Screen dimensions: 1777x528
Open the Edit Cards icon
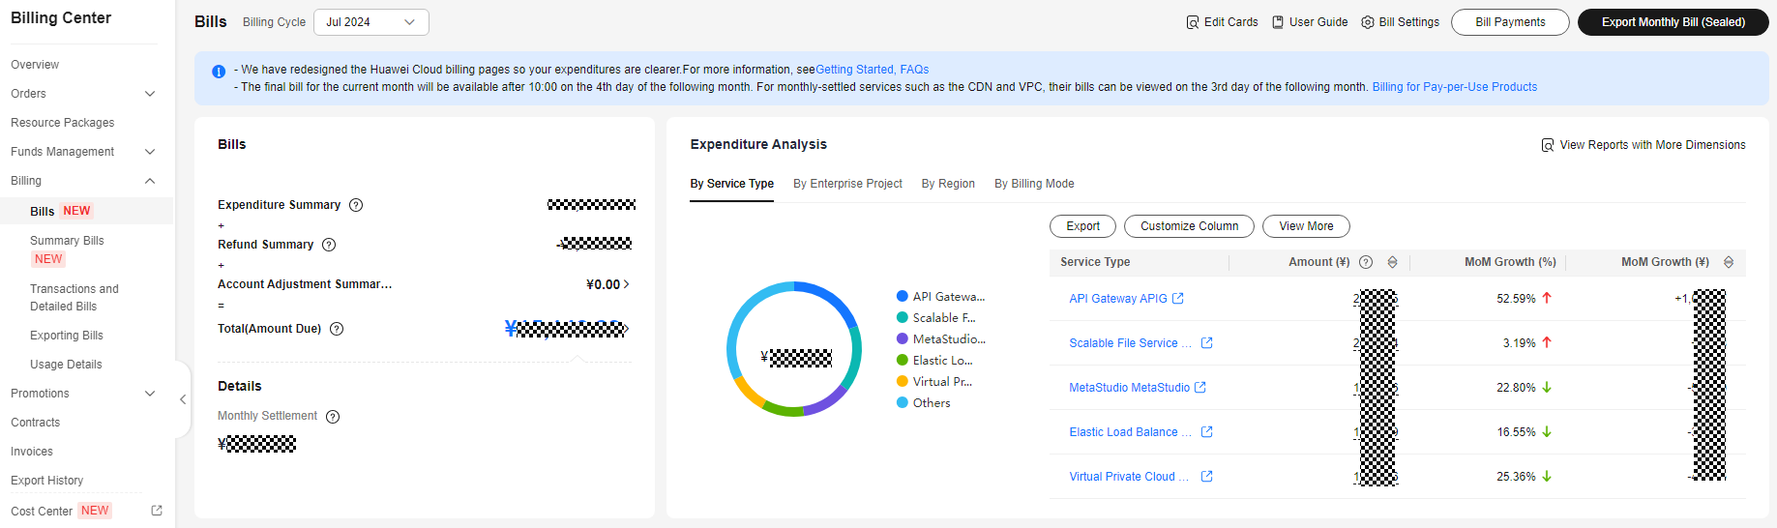click(1193, 22)
